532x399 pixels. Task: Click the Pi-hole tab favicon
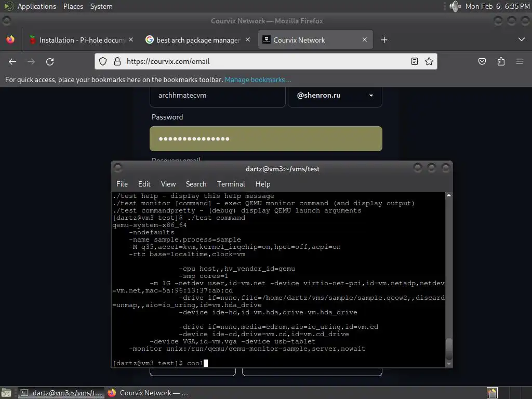[33, 39]
